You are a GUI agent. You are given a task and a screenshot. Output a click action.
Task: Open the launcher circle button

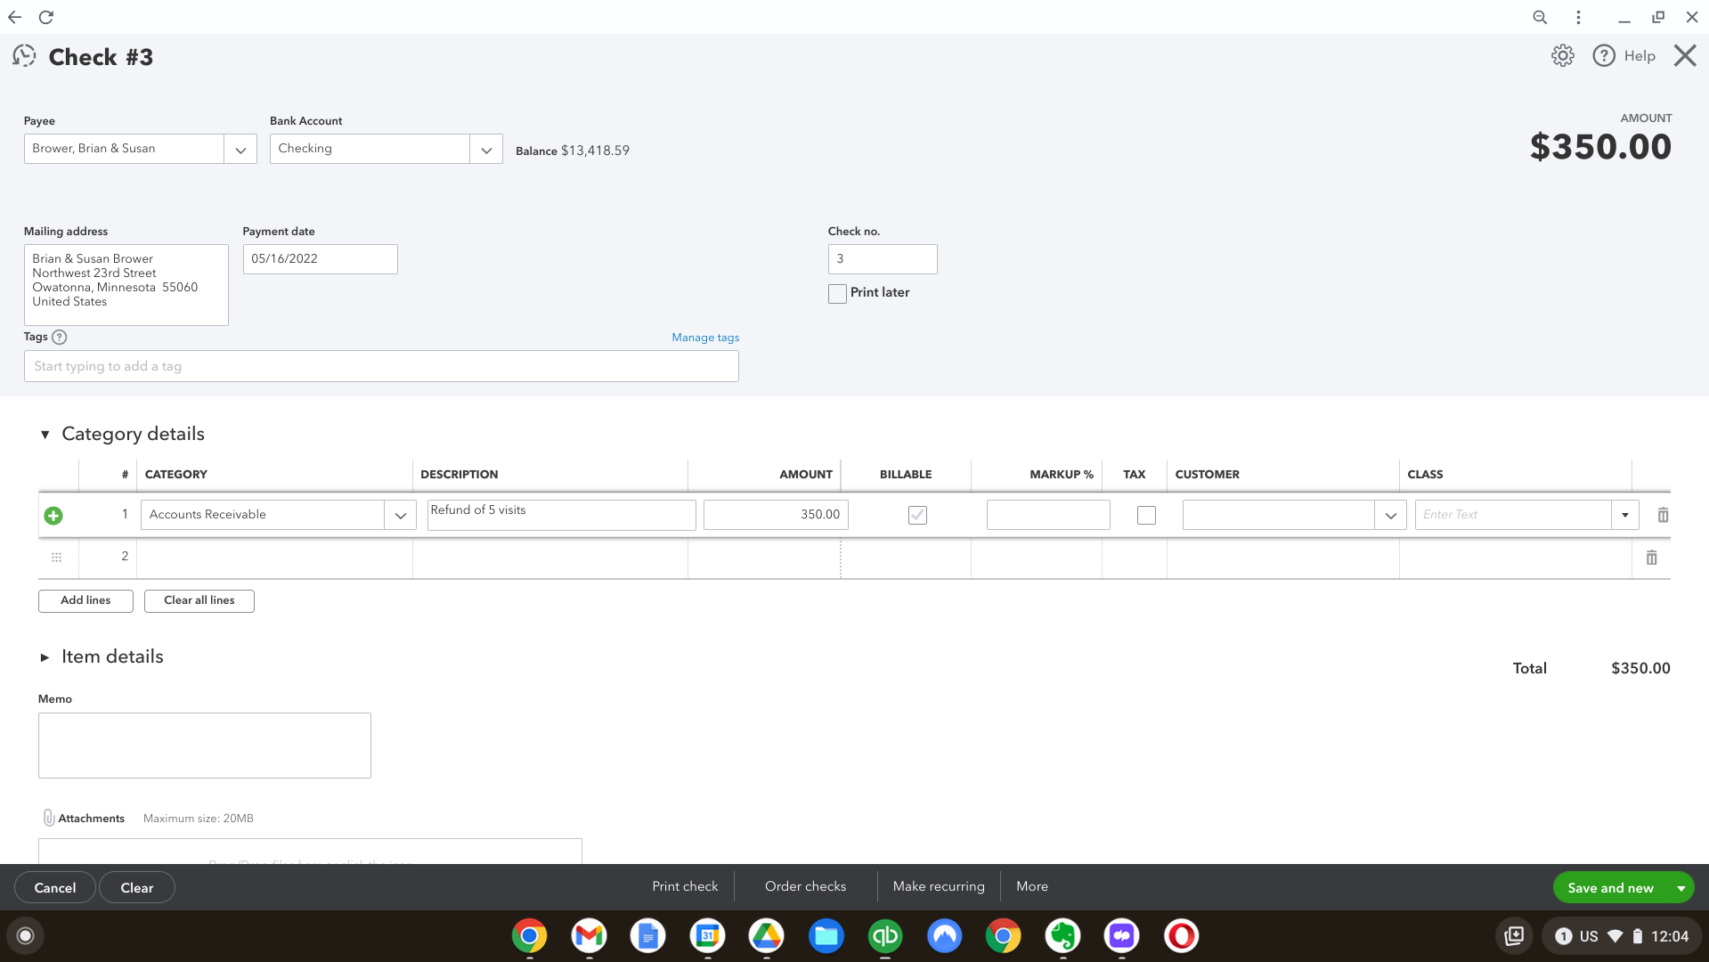pyautogui.click(x=25, y=935)
